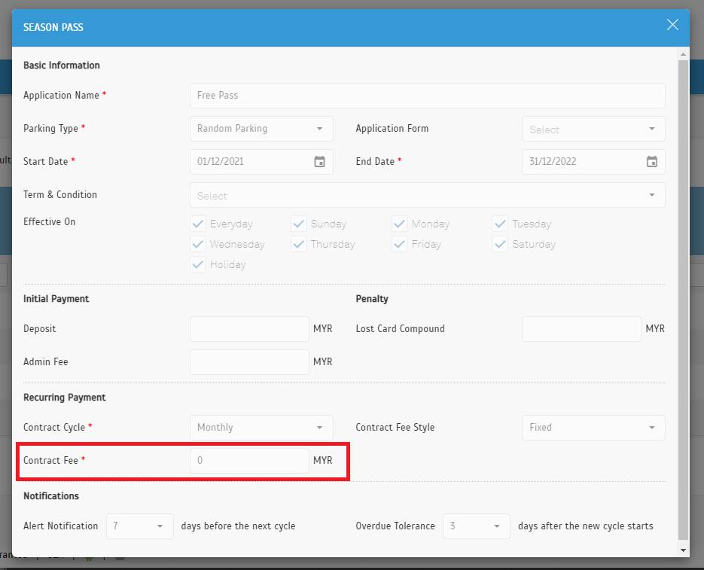Close the Season Pass dialog
This screenshot has width=704, height=570.
click(672, 24)
